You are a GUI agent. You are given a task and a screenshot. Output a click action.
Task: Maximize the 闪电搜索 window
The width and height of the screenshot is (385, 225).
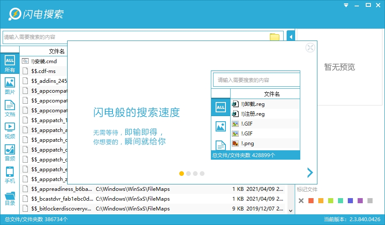point(368,5)
